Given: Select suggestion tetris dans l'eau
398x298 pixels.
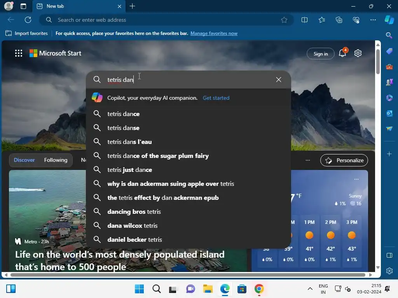Looking at the screenshot, I should [x=189, y=142].
